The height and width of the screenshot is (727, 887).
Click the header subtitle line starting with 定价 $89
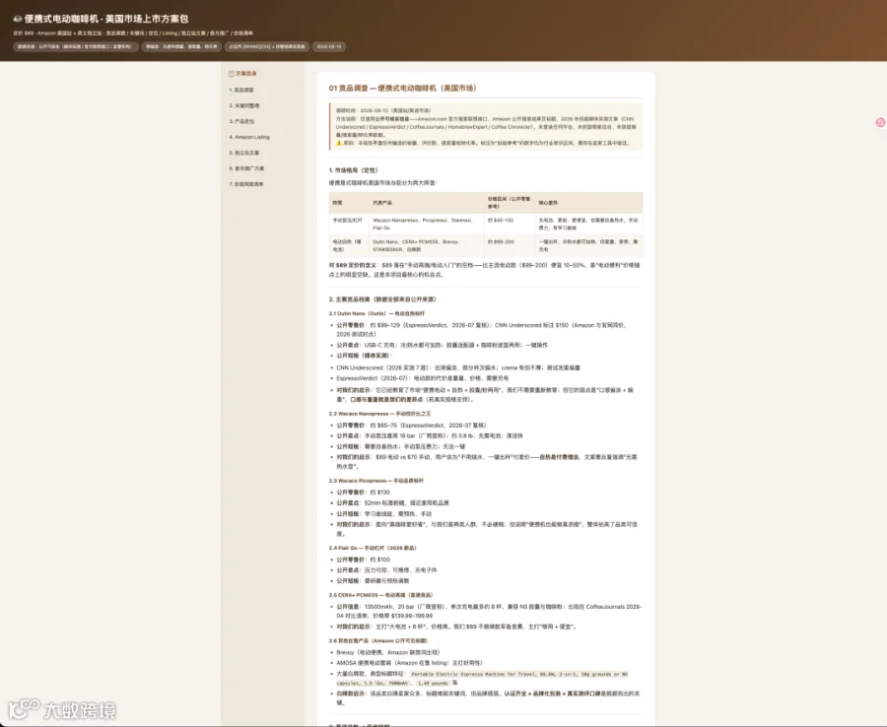133,33
